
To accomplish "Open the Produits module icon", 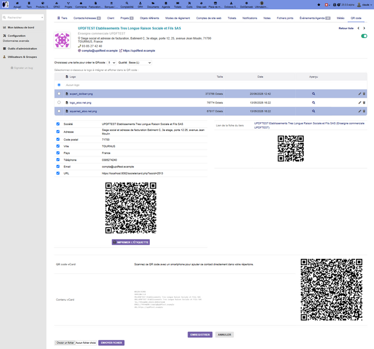I will 43,3.
